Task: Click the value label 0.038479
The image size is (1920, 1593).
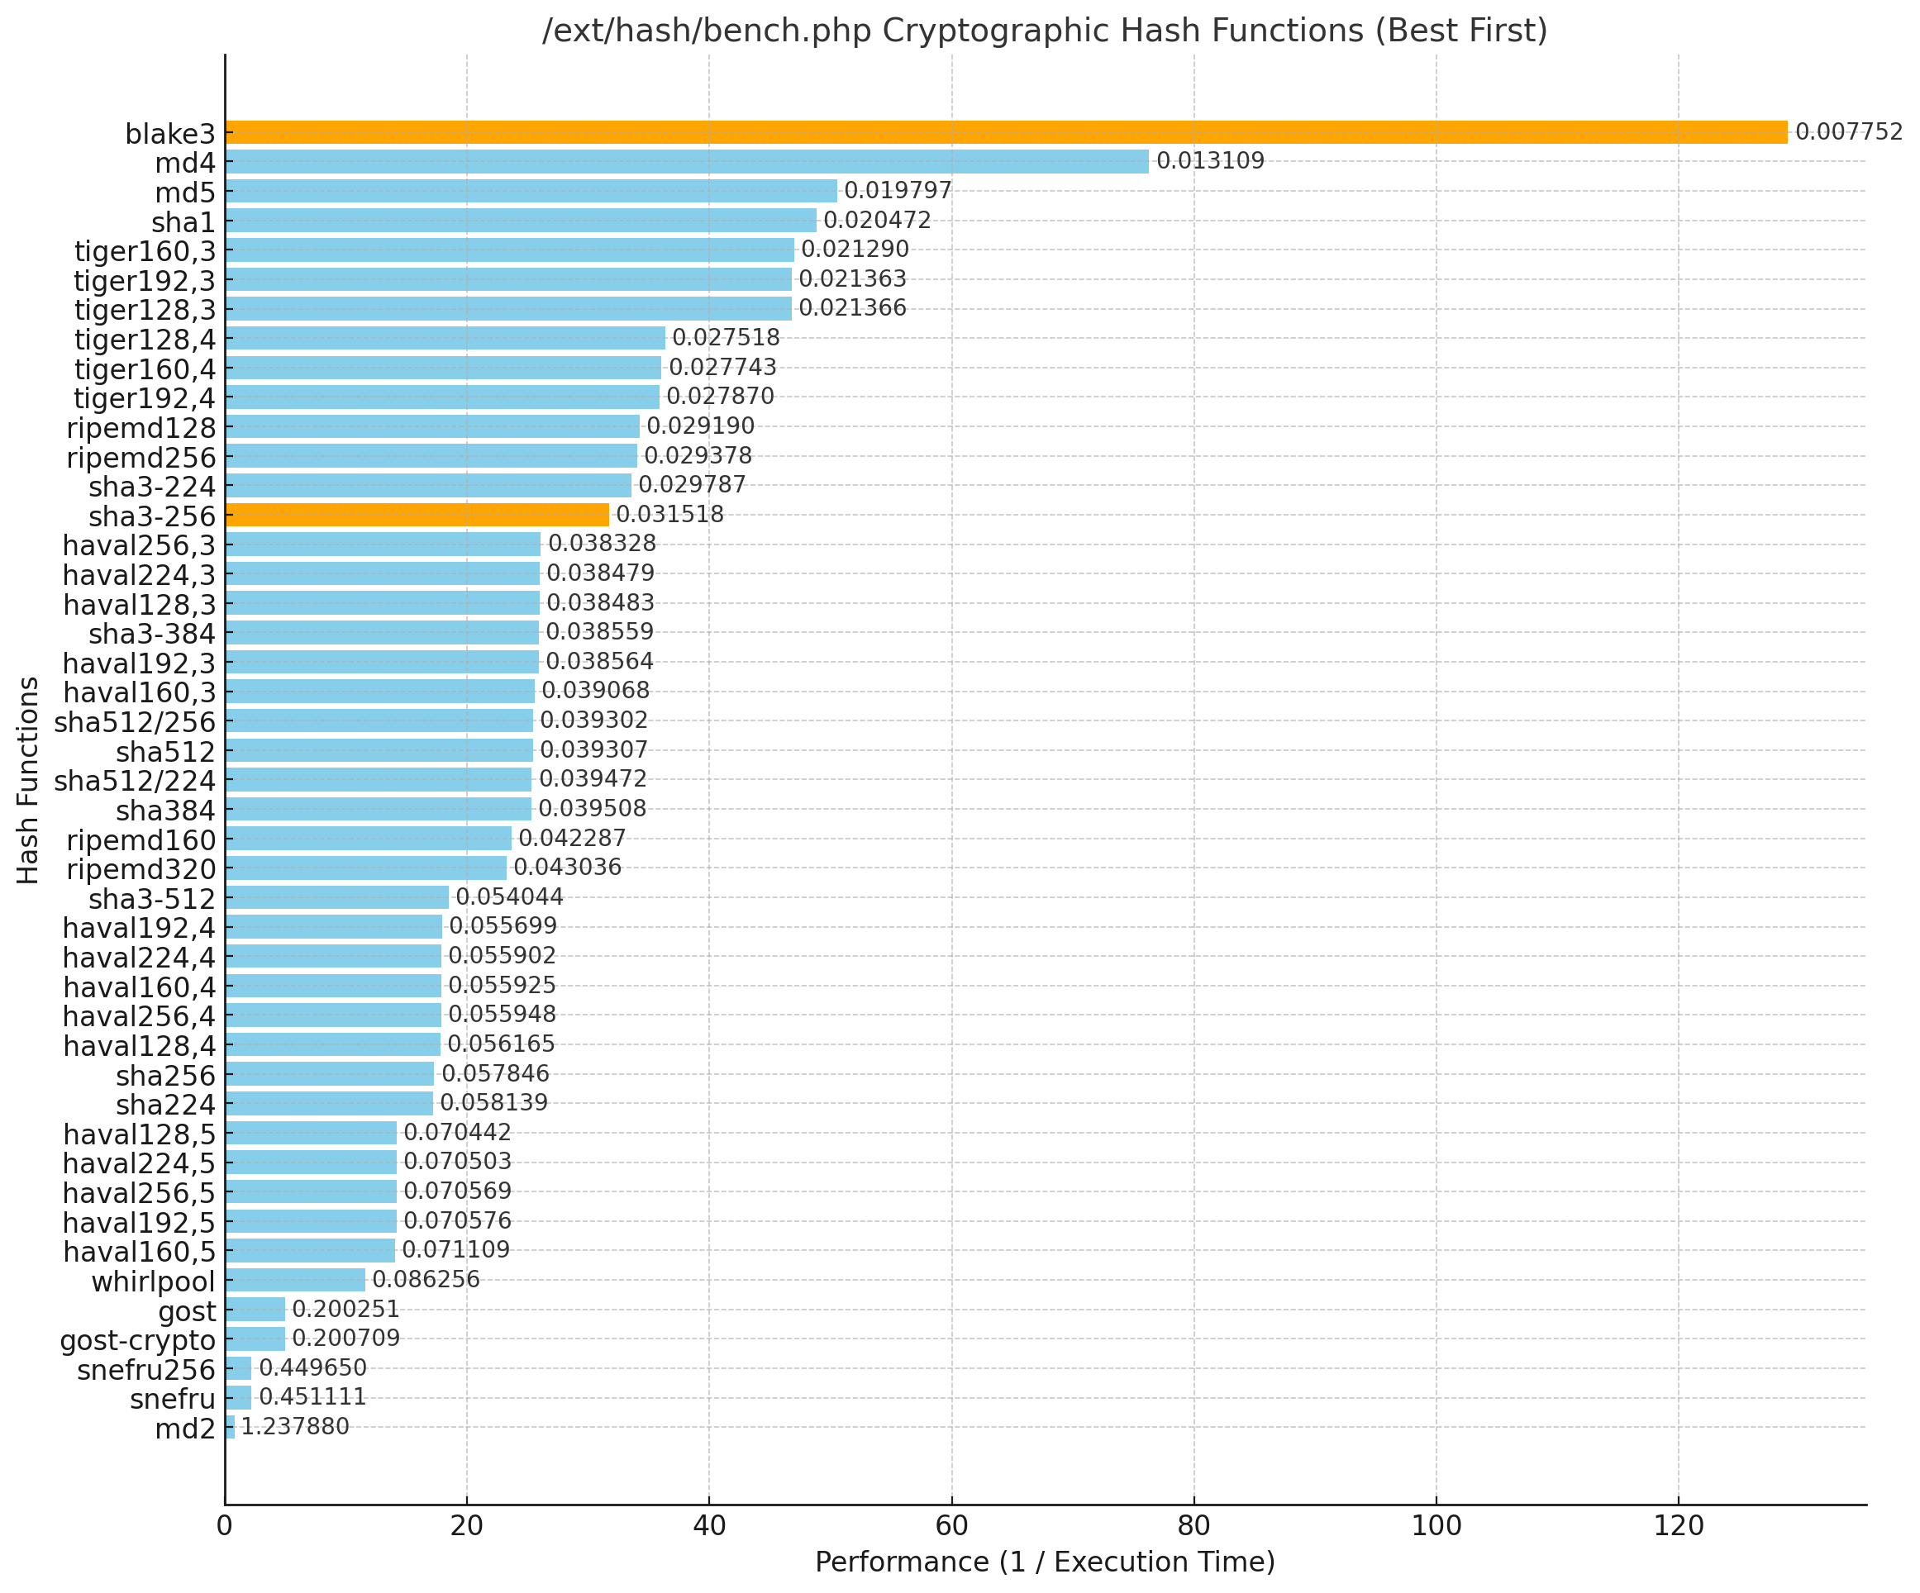Action: tap(601, 573)
